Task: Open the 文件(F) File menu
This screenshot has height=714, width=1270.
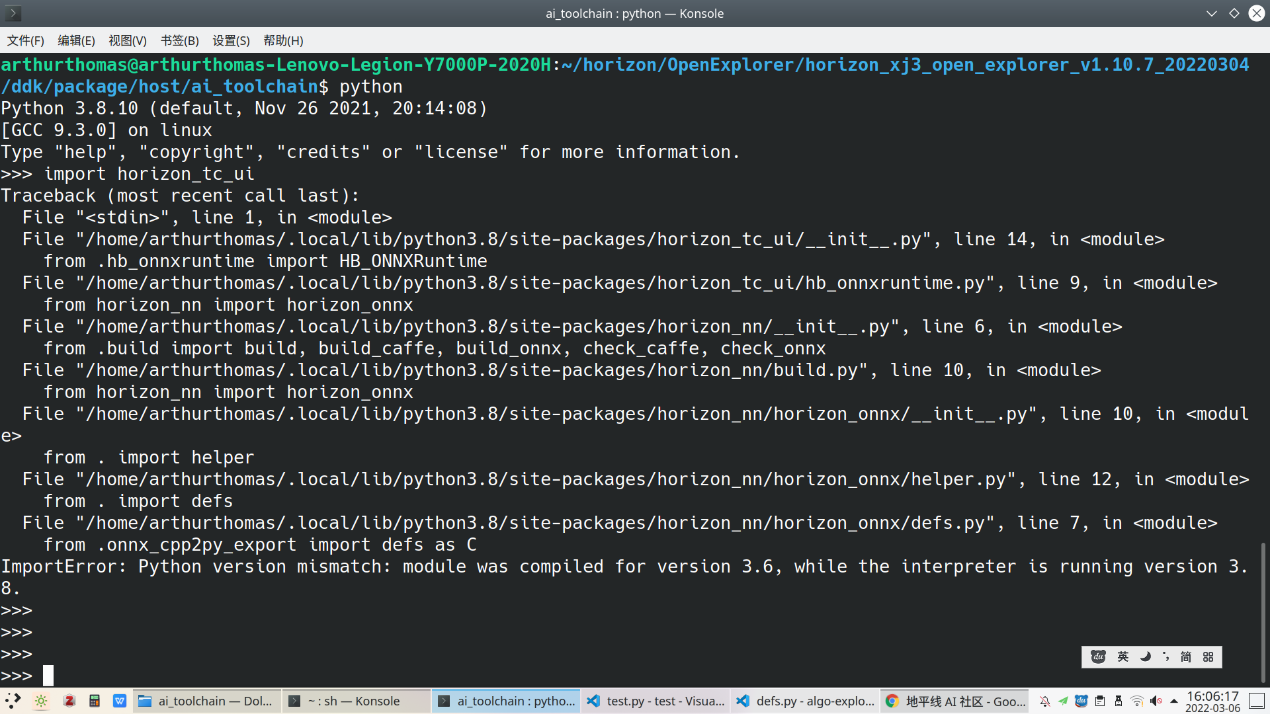Action: (x=25, y=40)
